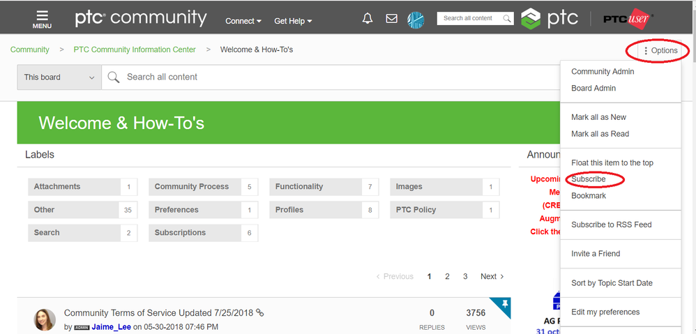Image resolution: width=696 pixels, height=334 pixels.
Task: Toggle the Options menu button
Action: [x=660, y=51]
